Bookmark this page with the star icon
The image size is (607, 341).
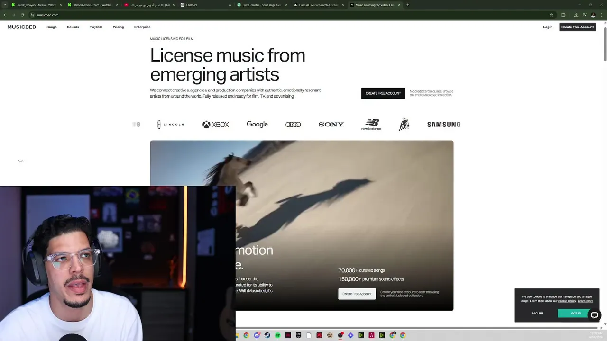(552, 15)
